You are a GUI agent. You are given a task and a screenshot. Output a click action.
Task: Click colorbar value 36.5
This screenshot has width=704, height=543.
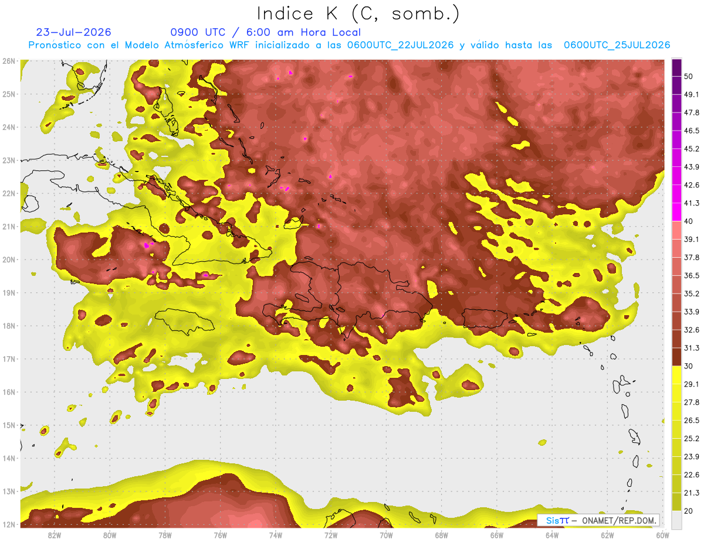pos(692,275)
